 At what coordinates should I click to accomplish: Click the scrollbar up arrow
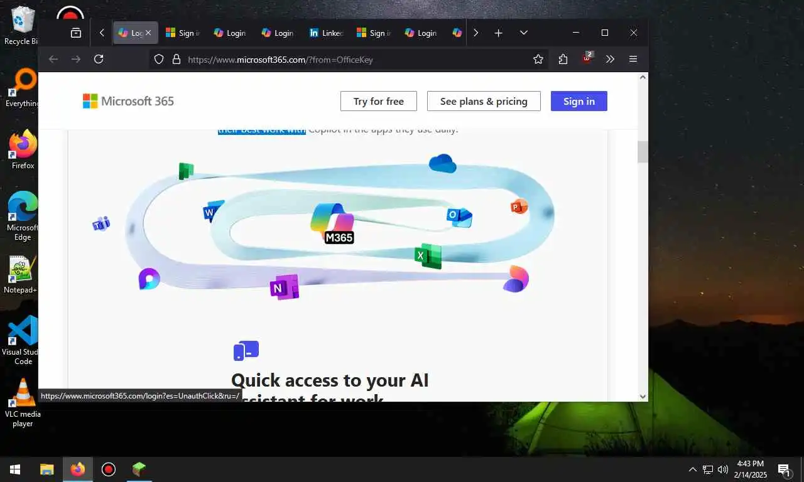(643, 77)
